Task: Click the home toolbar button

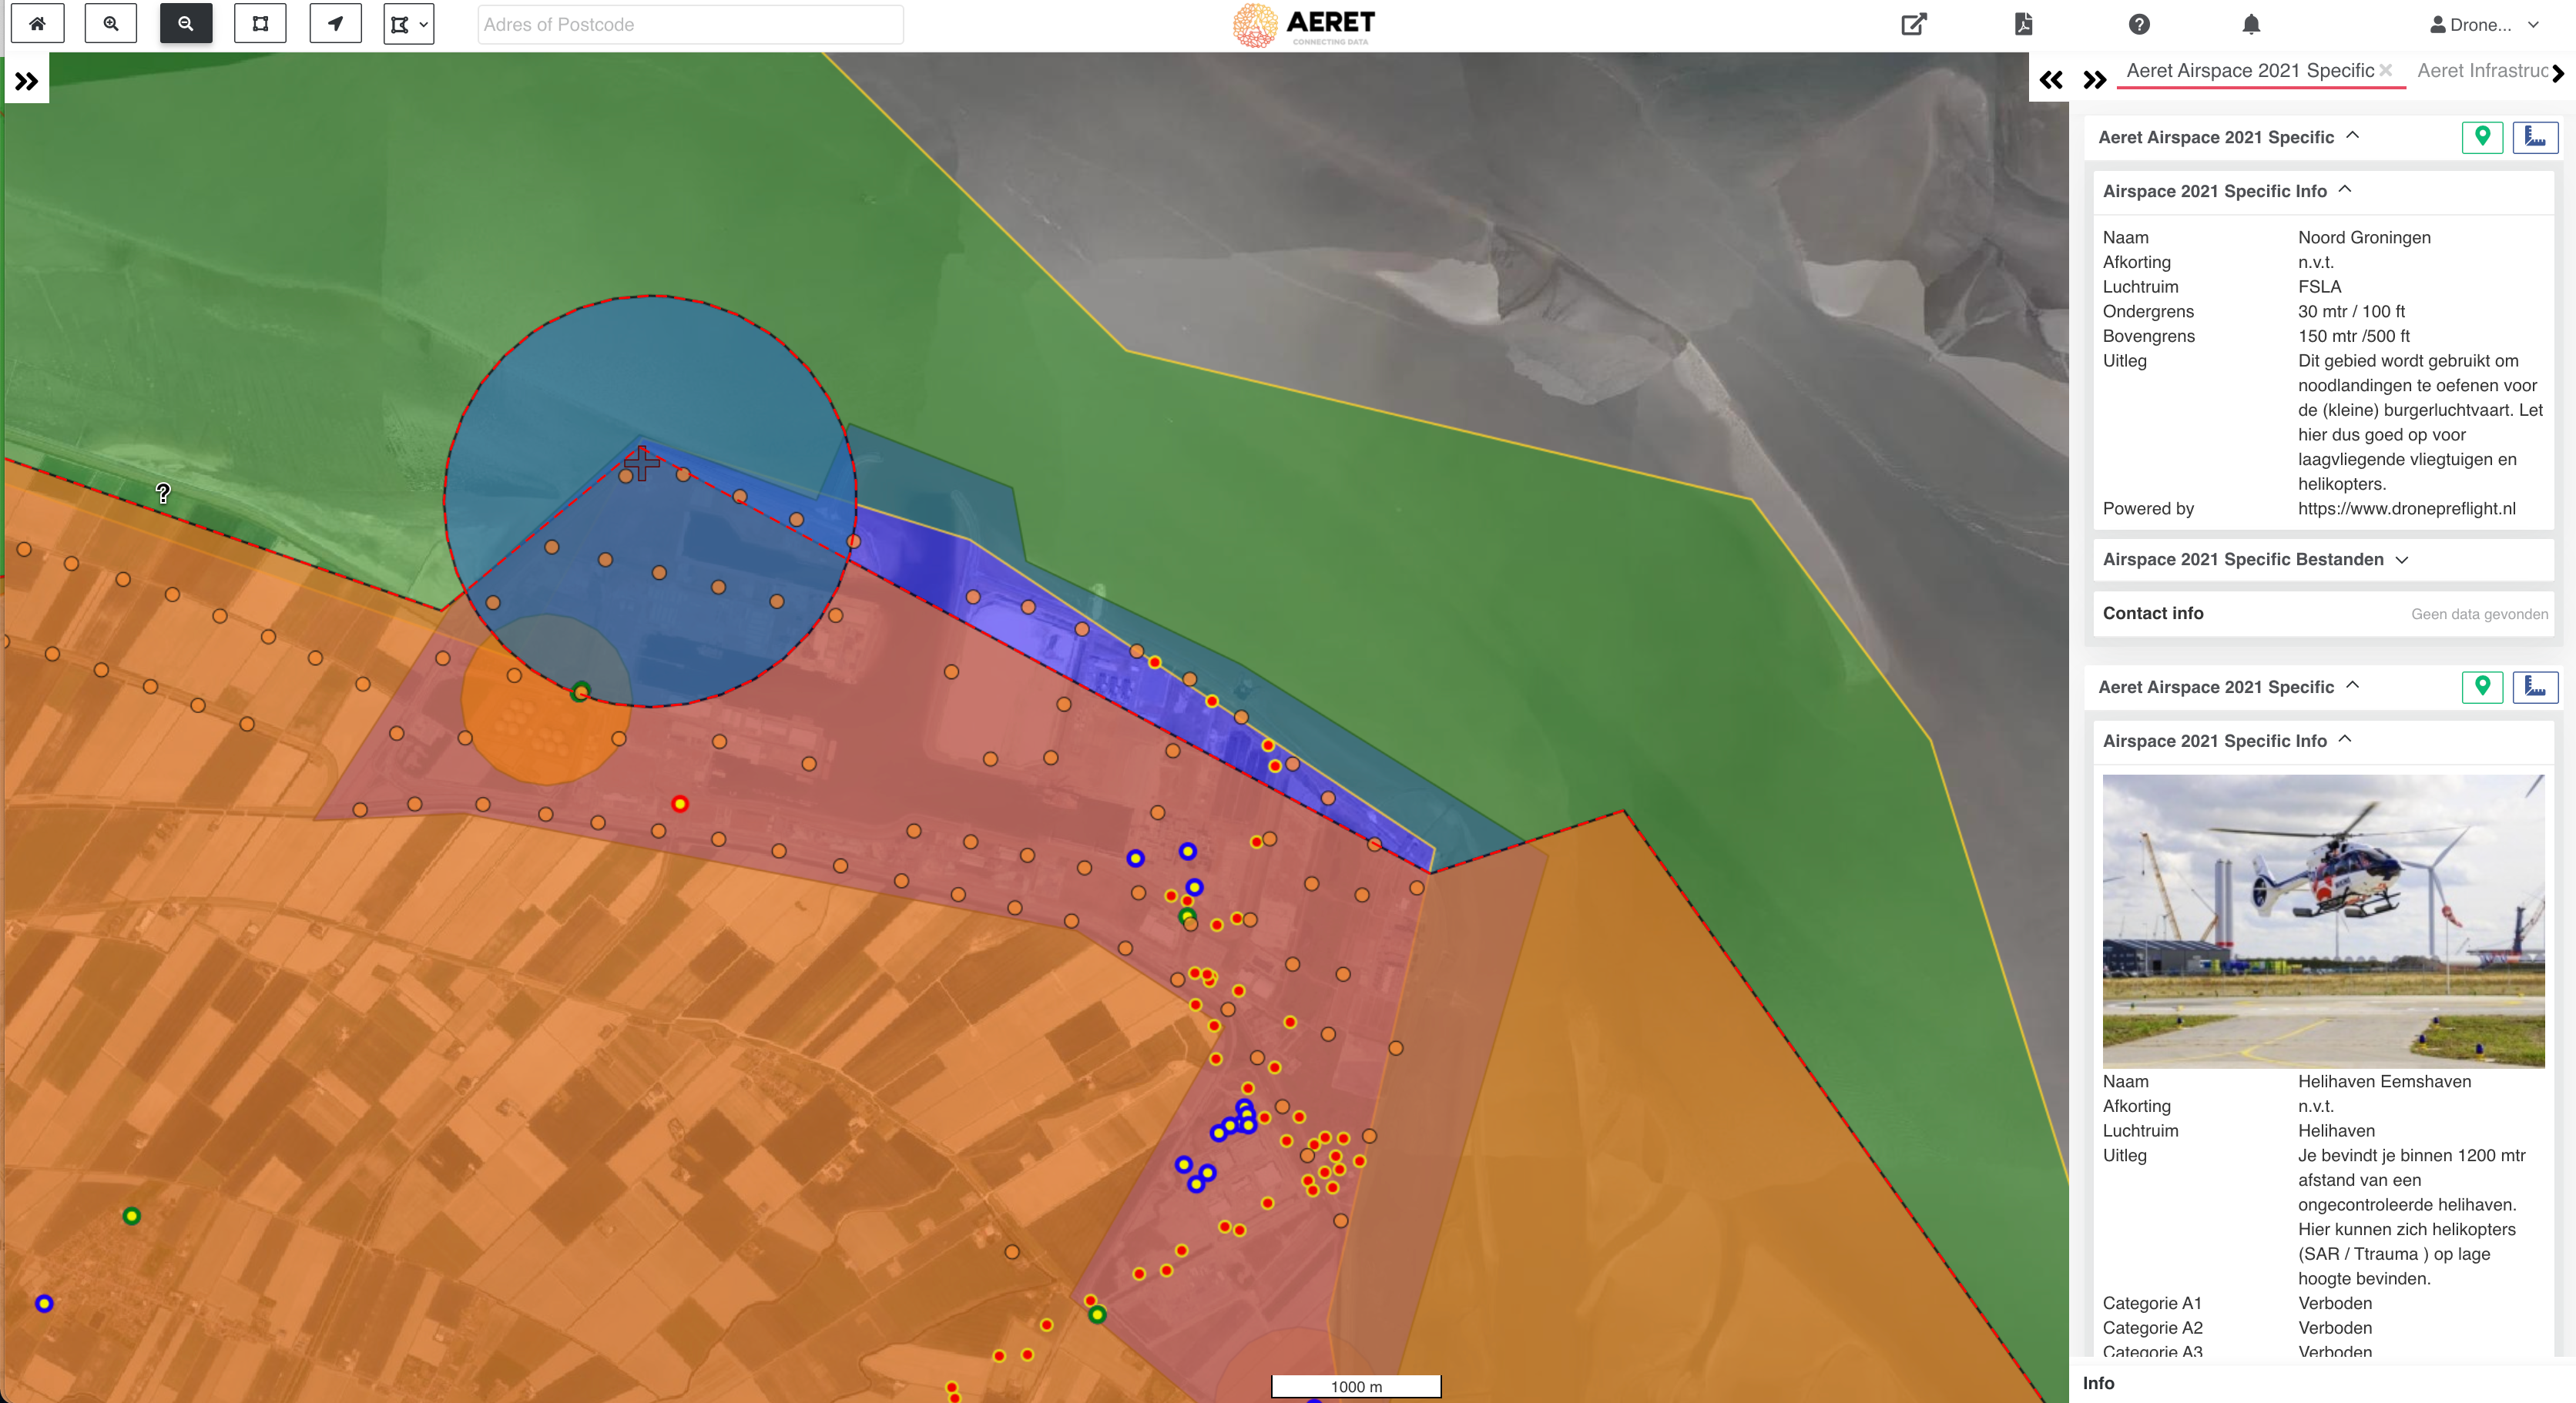Action: click(37, 24)
